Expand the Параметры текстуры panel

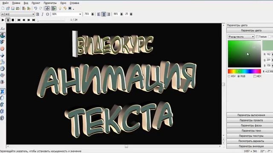pos(250,136)
